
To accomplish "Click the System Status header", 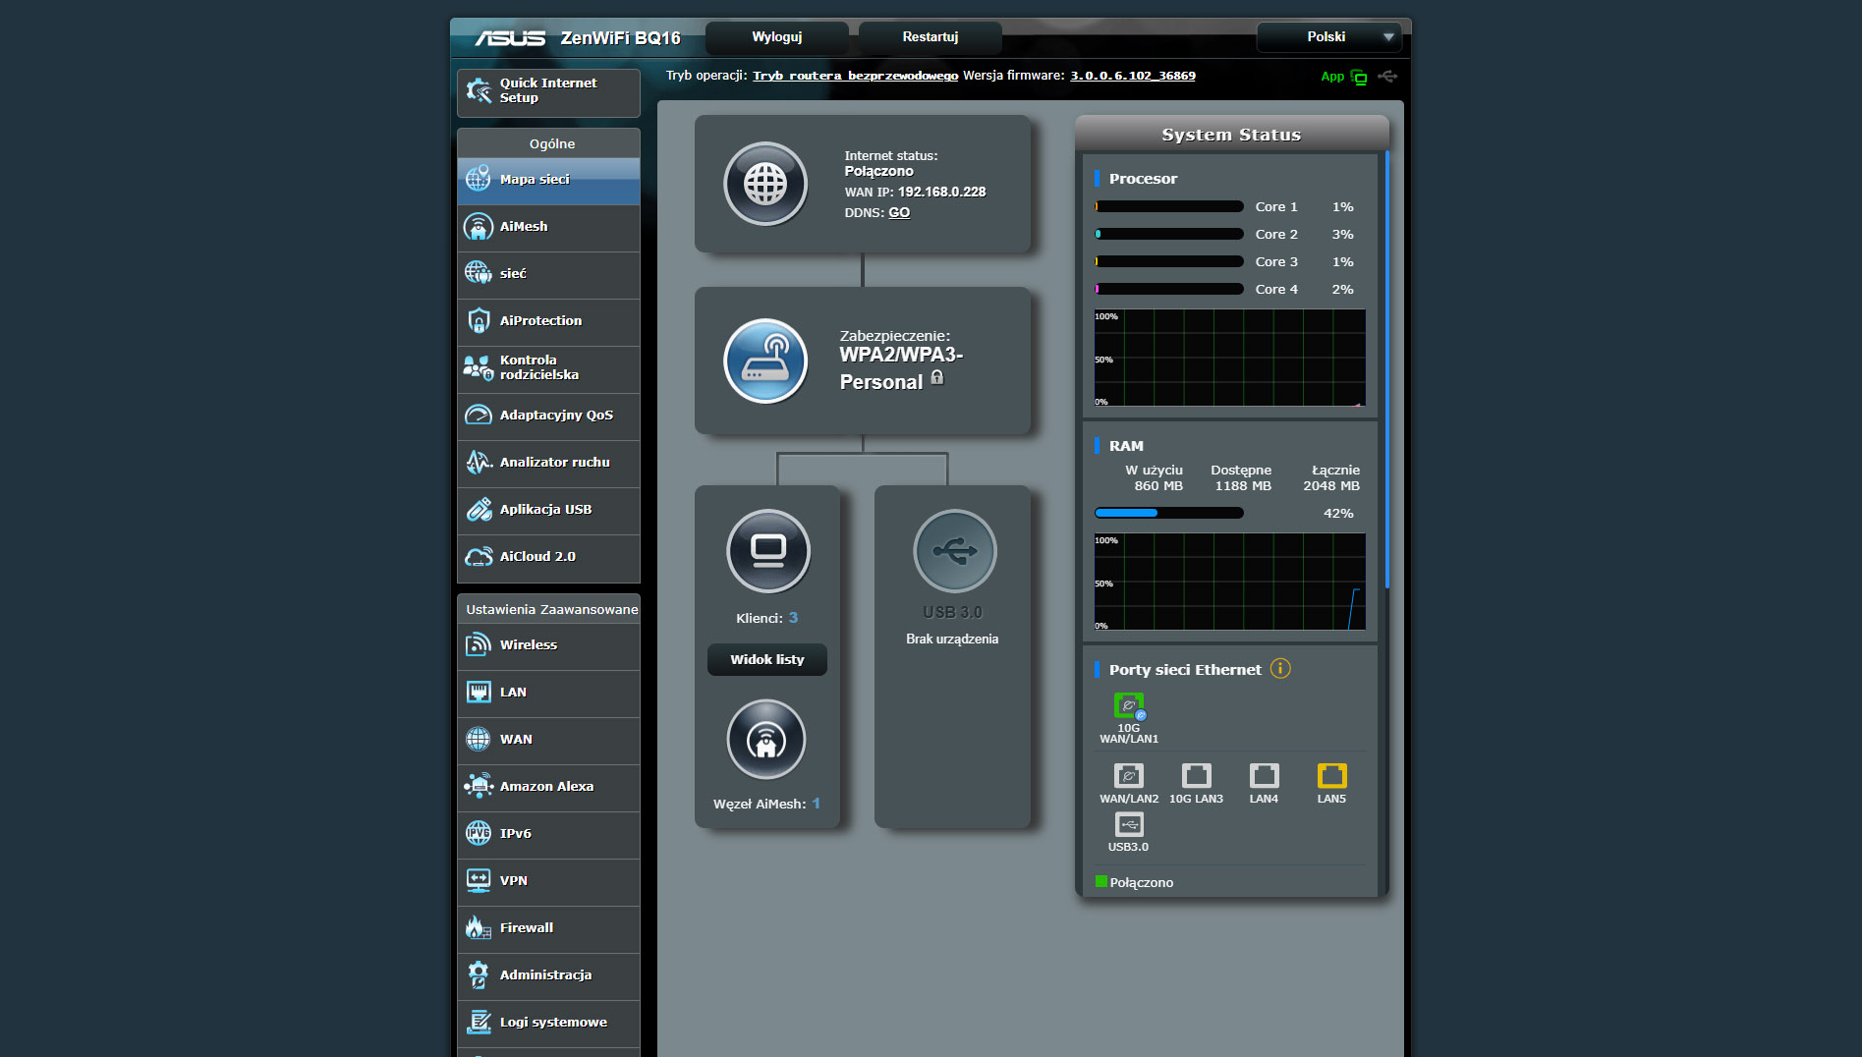I will point(1231,135).
